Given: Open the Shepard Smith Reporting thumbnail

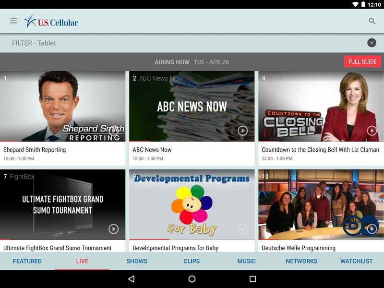Looking at the screenshot, I should (x=63, y=106).
